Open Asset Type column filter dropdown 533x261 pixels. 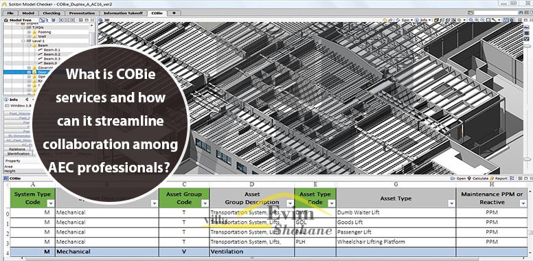tap(451, 203)
